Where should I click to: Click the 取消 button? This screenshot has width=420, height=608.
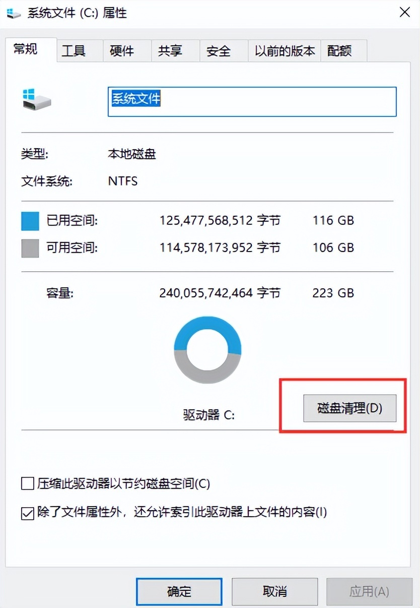coord(275,591)
